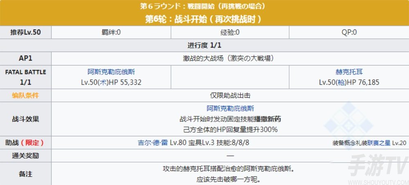Select the 激战的大战场 stage name text
This screenshot has width=409, height=185.
(x=228, y=59)
